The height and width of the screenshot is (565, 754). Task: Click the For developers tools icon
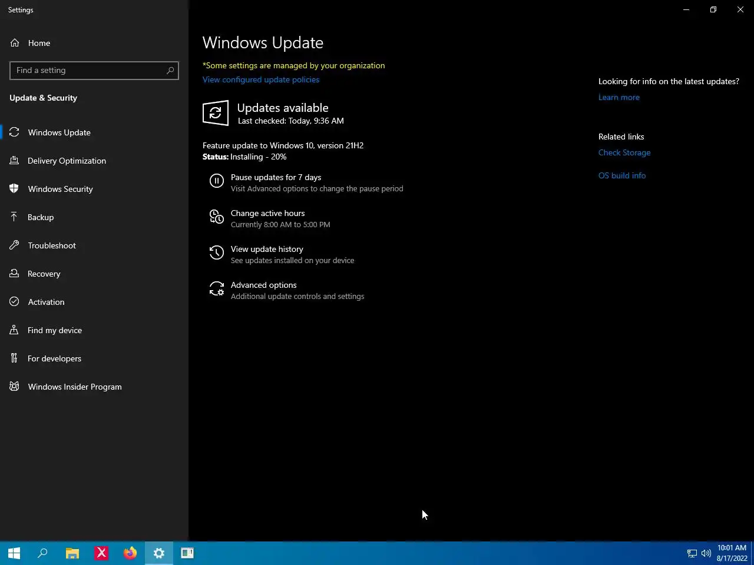tap(14, 358)
